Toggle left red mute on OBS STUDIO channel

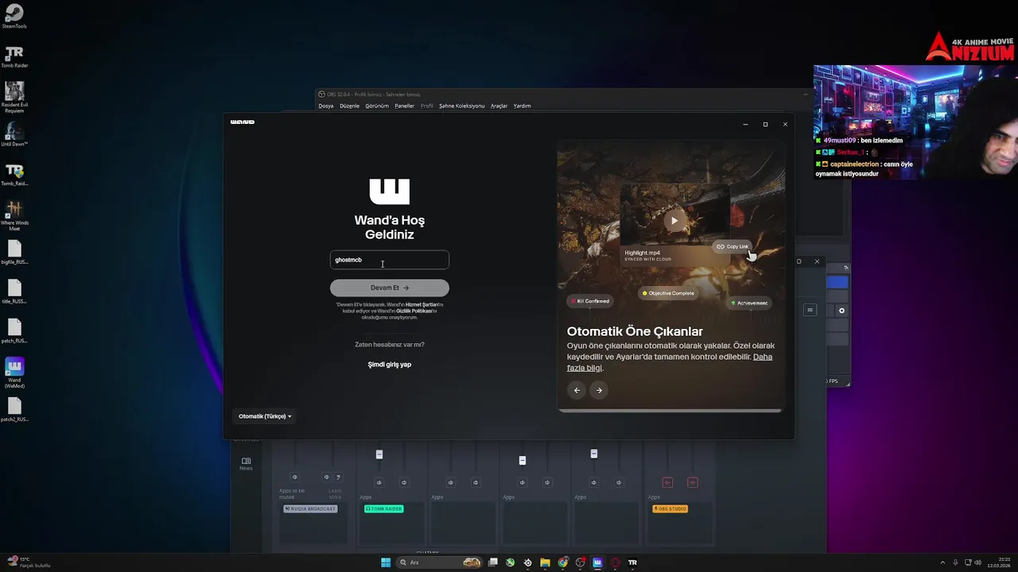(x=667, y=482)
